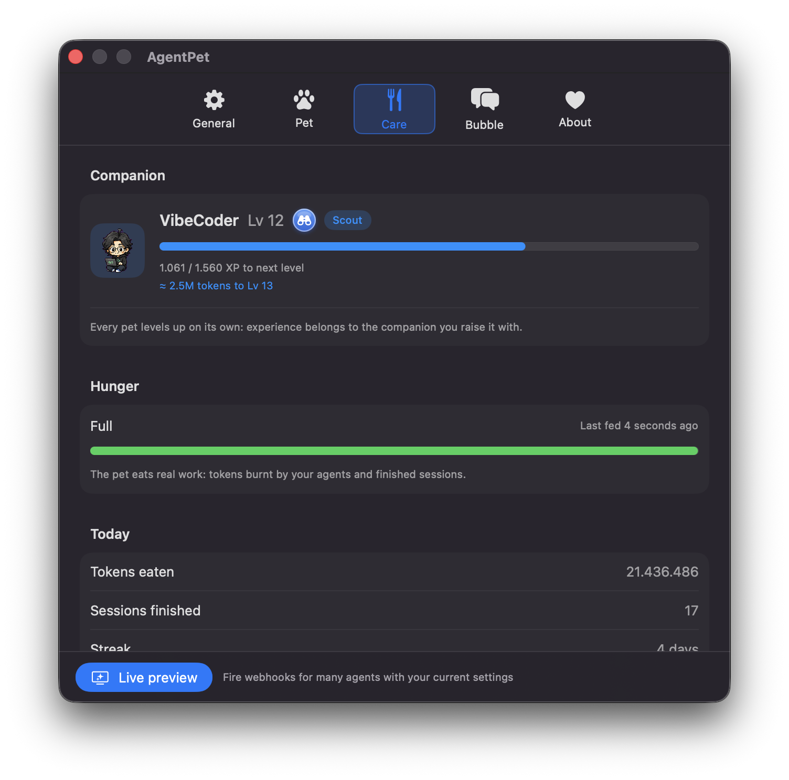The width and height of the screenshot is (789, 780).
Task: Click the Live preview button
Action: (x=144, y=677)
